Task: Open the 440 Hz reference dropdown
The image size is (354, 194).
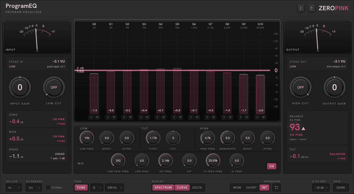Action: (114, 188)
